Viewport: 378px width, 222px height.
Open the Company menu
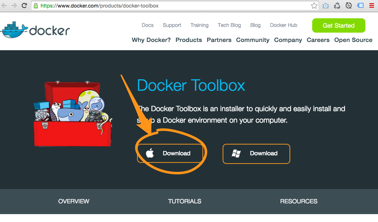(x=288, y=40)
